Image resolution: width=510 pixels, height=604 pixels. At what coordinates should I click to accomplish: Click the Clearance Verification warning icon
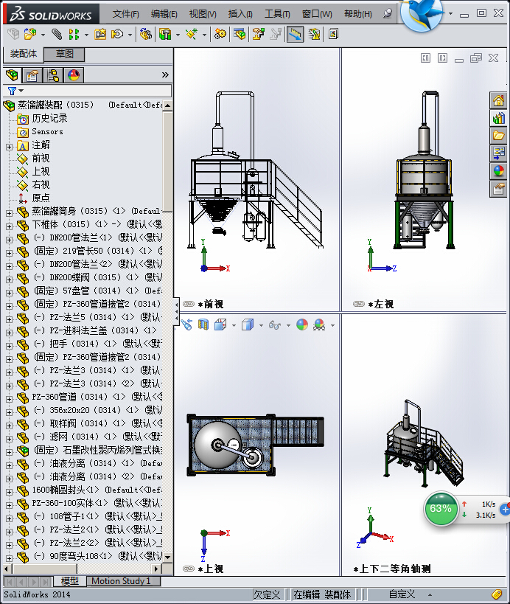coord(315,34)
